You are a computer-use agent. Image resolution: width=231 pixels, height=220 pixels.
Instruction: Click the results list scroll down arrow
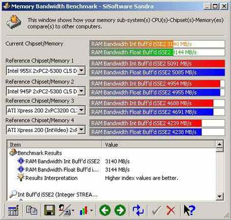(219, 197)
